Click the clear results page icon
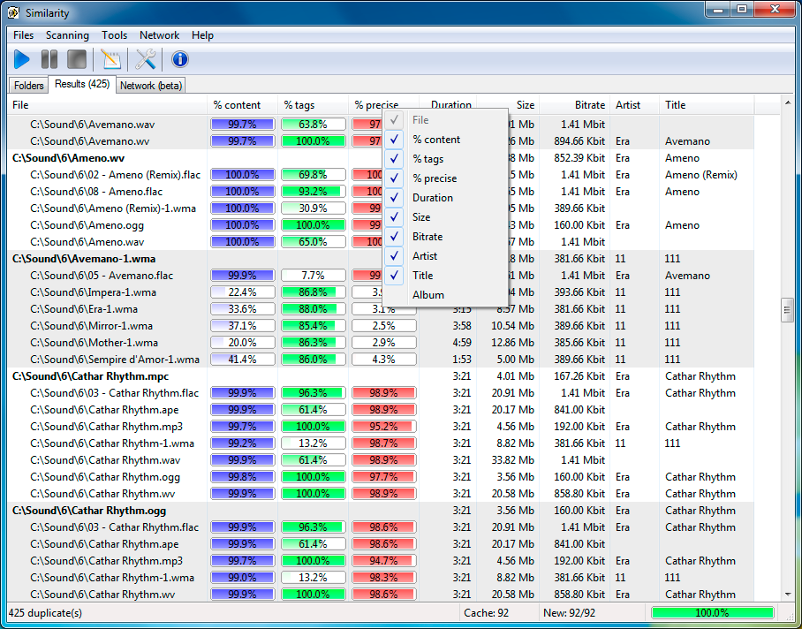 click(110, 59)
